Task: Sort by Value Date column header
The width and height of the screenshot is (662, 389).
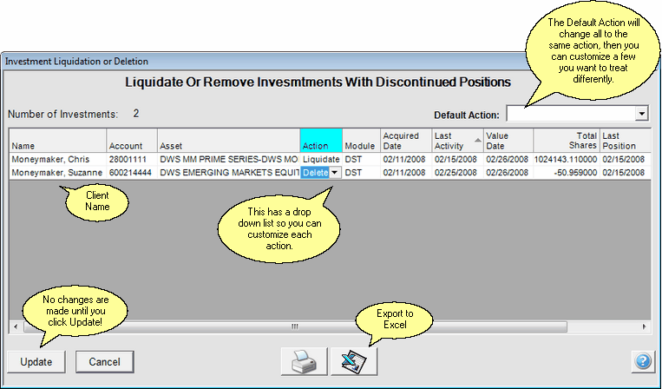Action: click(508, 141)
